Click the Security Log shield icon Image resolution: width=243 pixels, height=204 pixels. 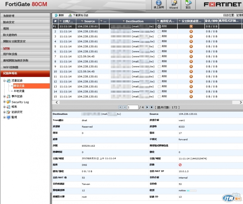tap(9, 102)
